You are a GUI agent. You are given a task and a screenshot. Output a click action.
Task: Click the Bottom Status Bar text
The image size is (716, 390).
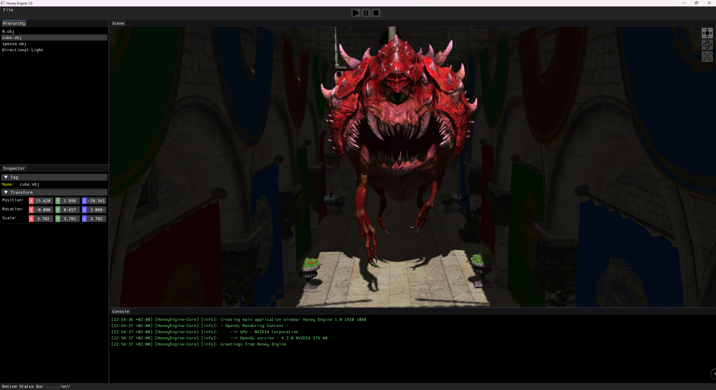[x=36, y=386]
